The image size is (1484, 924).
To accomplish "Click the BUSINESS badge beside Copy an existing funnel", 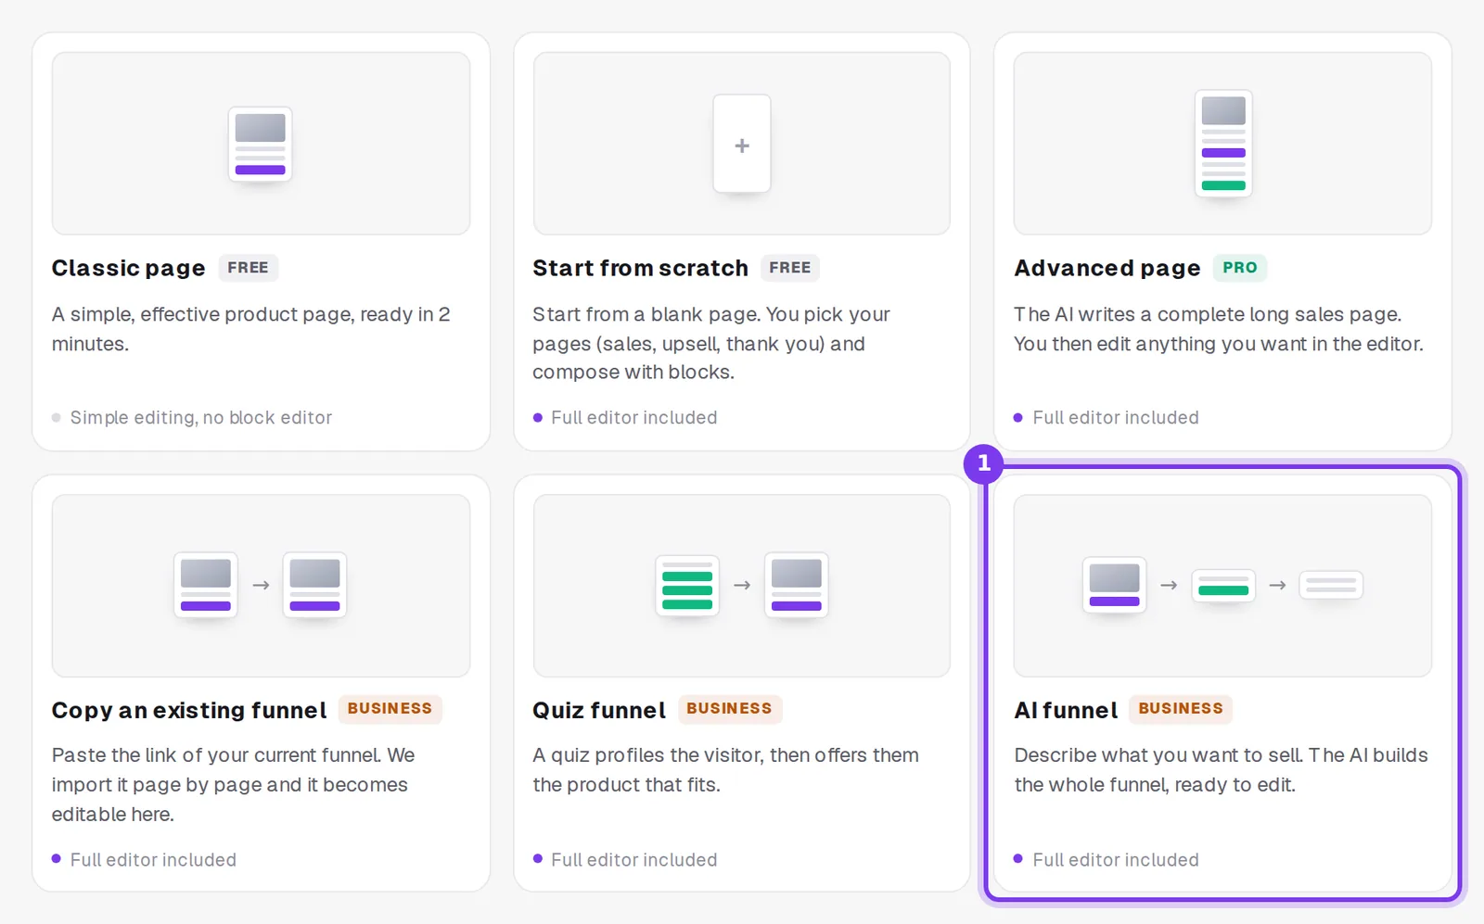I will (x=390, y=709).
